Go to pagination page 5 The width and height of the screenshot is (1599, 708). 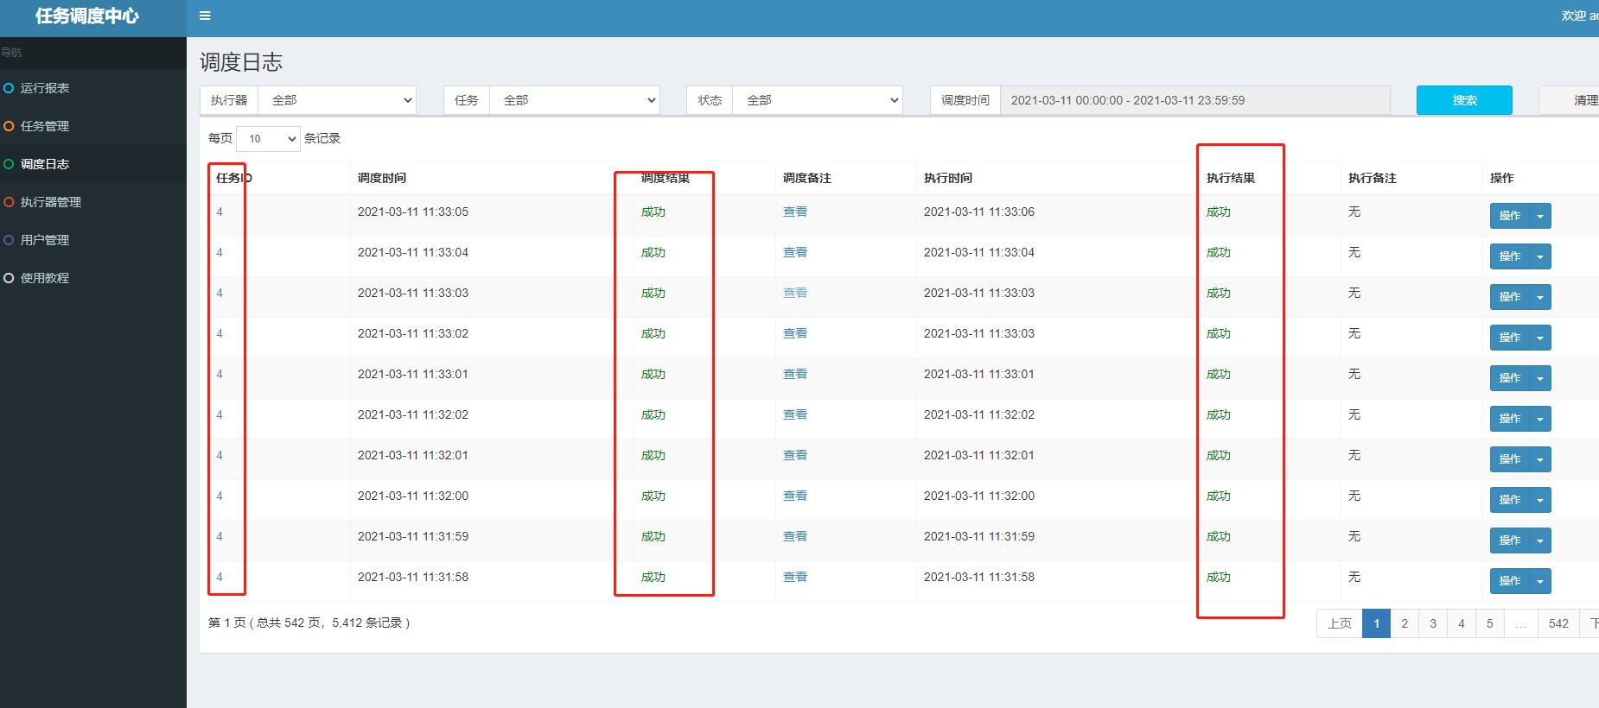(x=1490, y=623)
